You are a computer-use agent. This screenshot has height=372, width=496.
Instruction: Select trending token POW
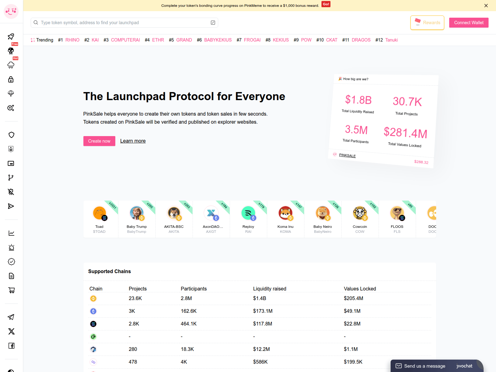click(x=306, y=40)
